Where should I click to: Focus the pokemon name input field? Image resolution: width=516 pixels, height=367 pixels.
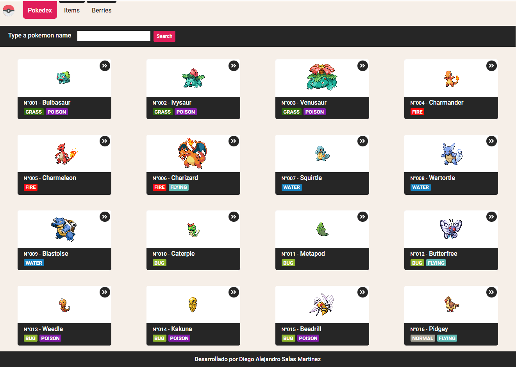tap(114, 36)
